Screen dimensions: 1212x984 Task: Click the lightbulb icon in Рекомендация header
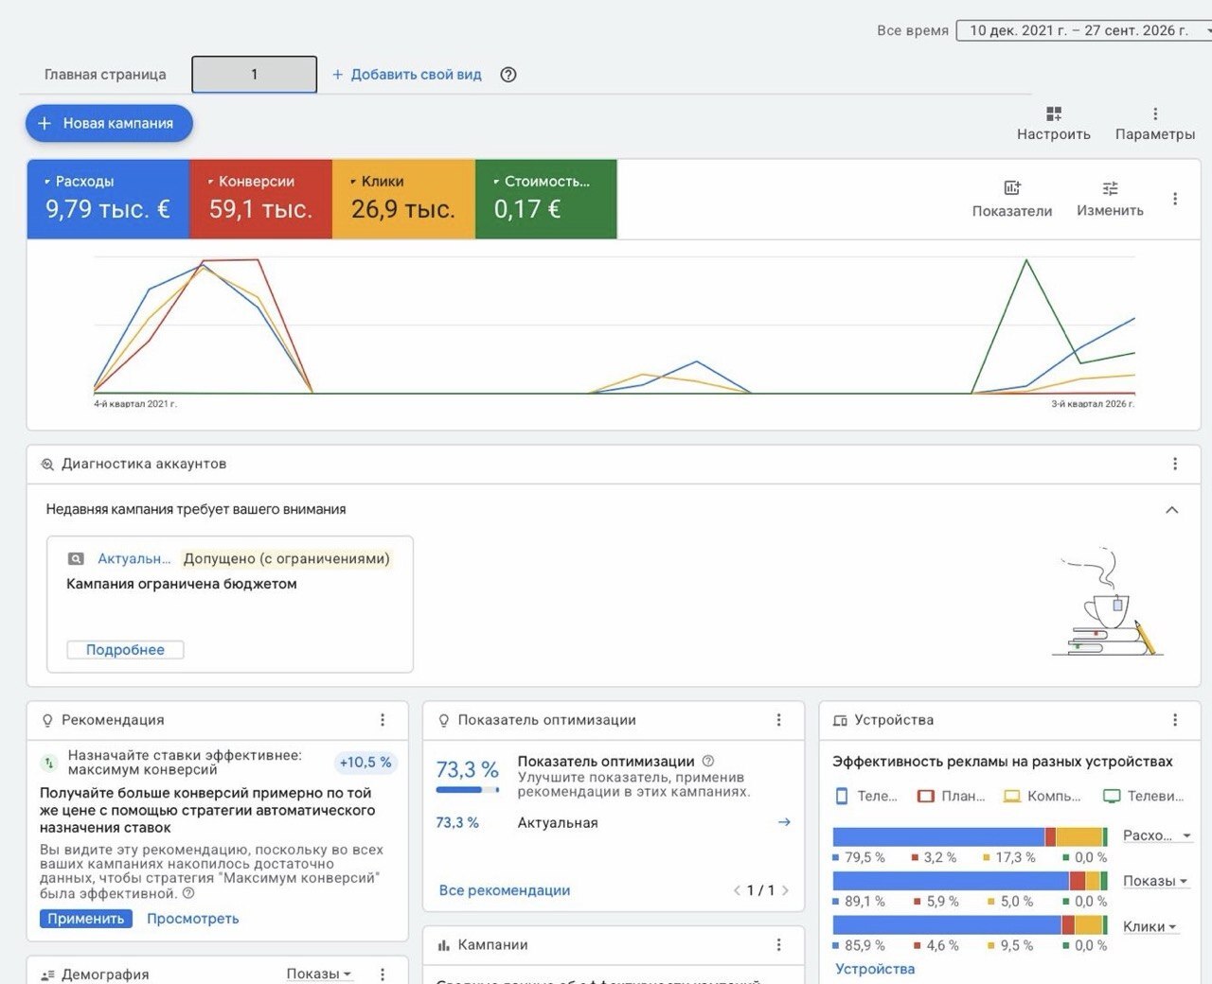(47, 720)
